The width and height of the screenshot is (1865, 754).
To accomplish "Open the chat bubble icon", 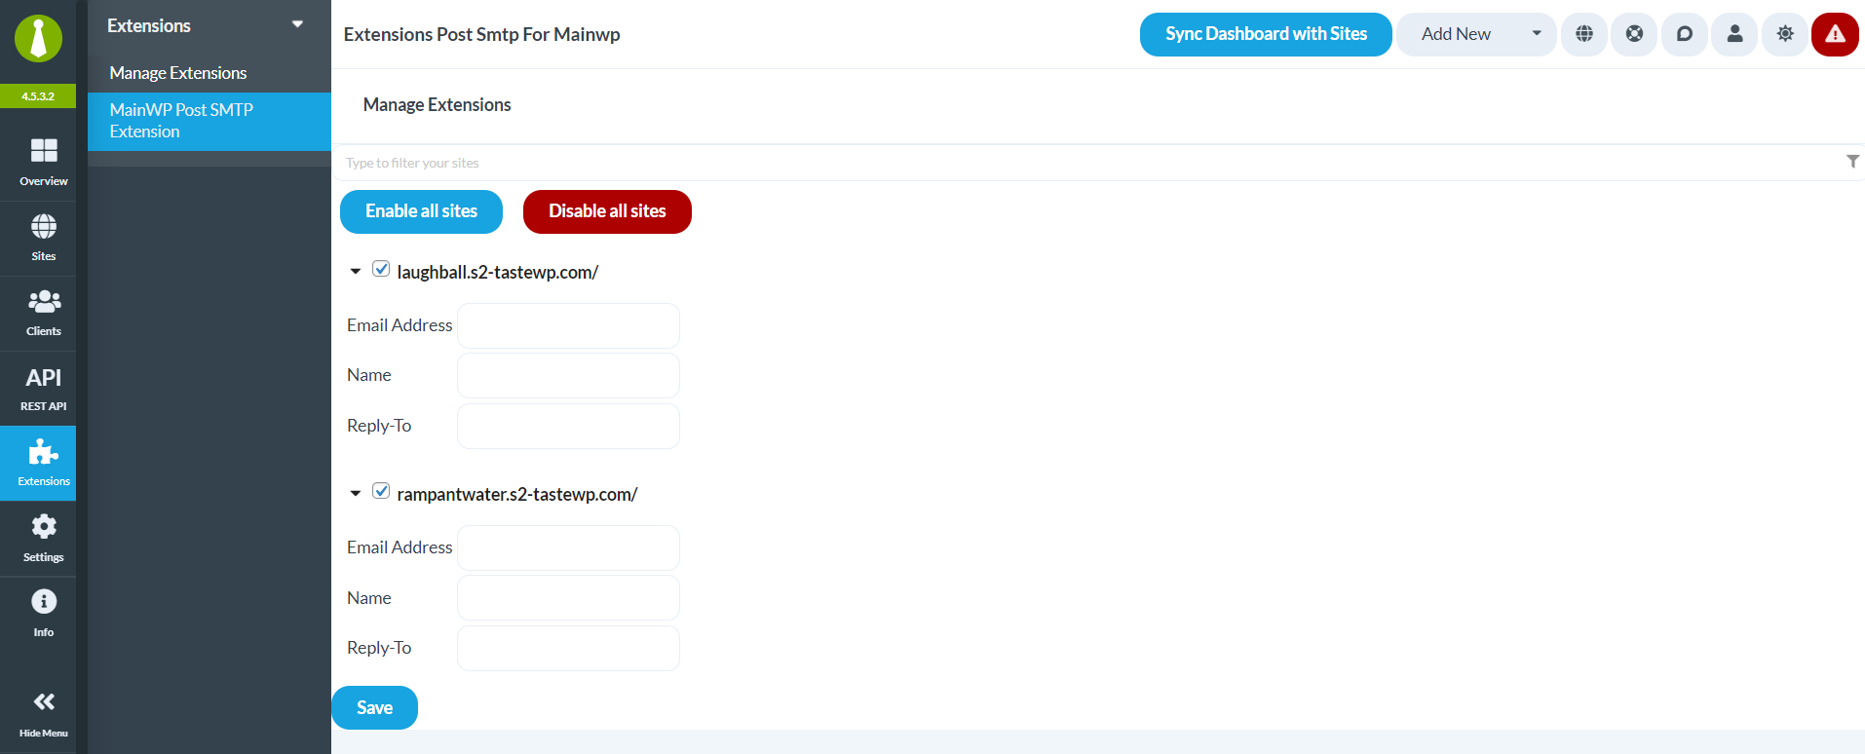I will pos(1685,34).
